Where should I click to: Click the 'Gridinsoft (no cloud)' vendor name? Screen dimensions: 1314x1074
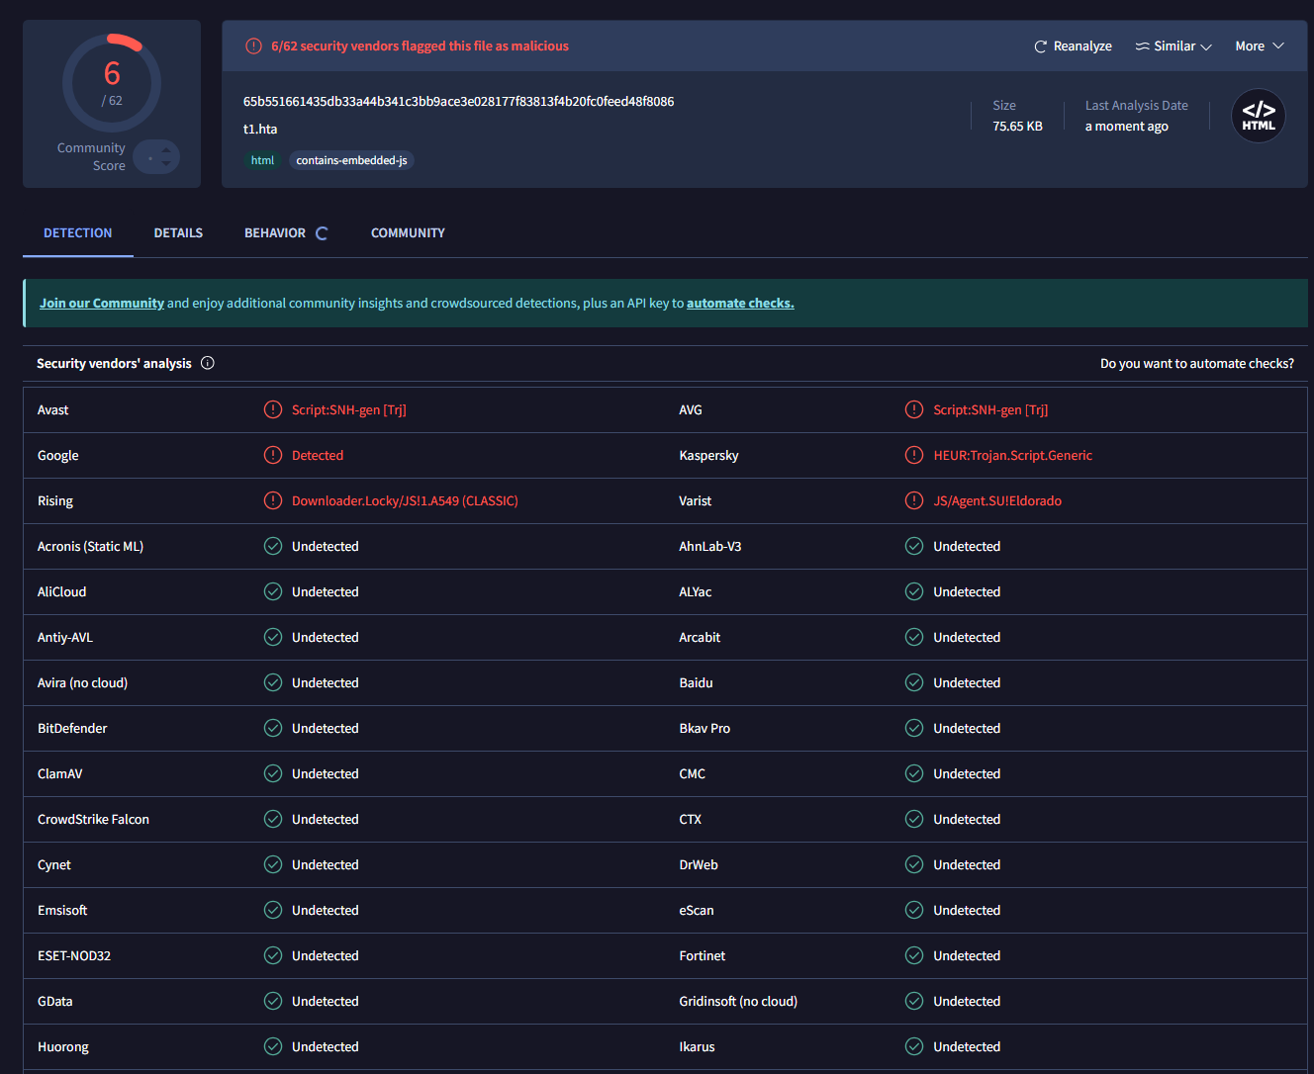738,1002
